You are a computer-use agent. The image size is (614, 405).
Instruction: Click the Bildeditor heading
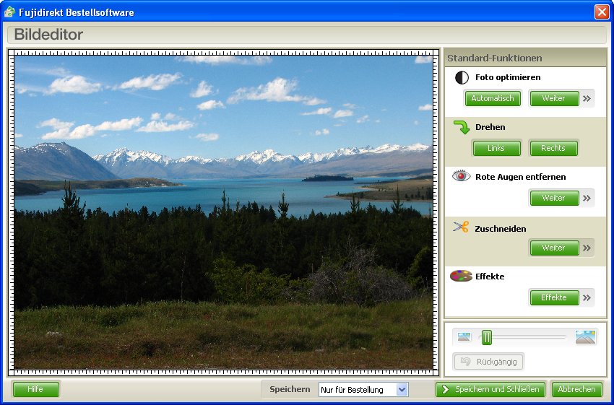48,35
